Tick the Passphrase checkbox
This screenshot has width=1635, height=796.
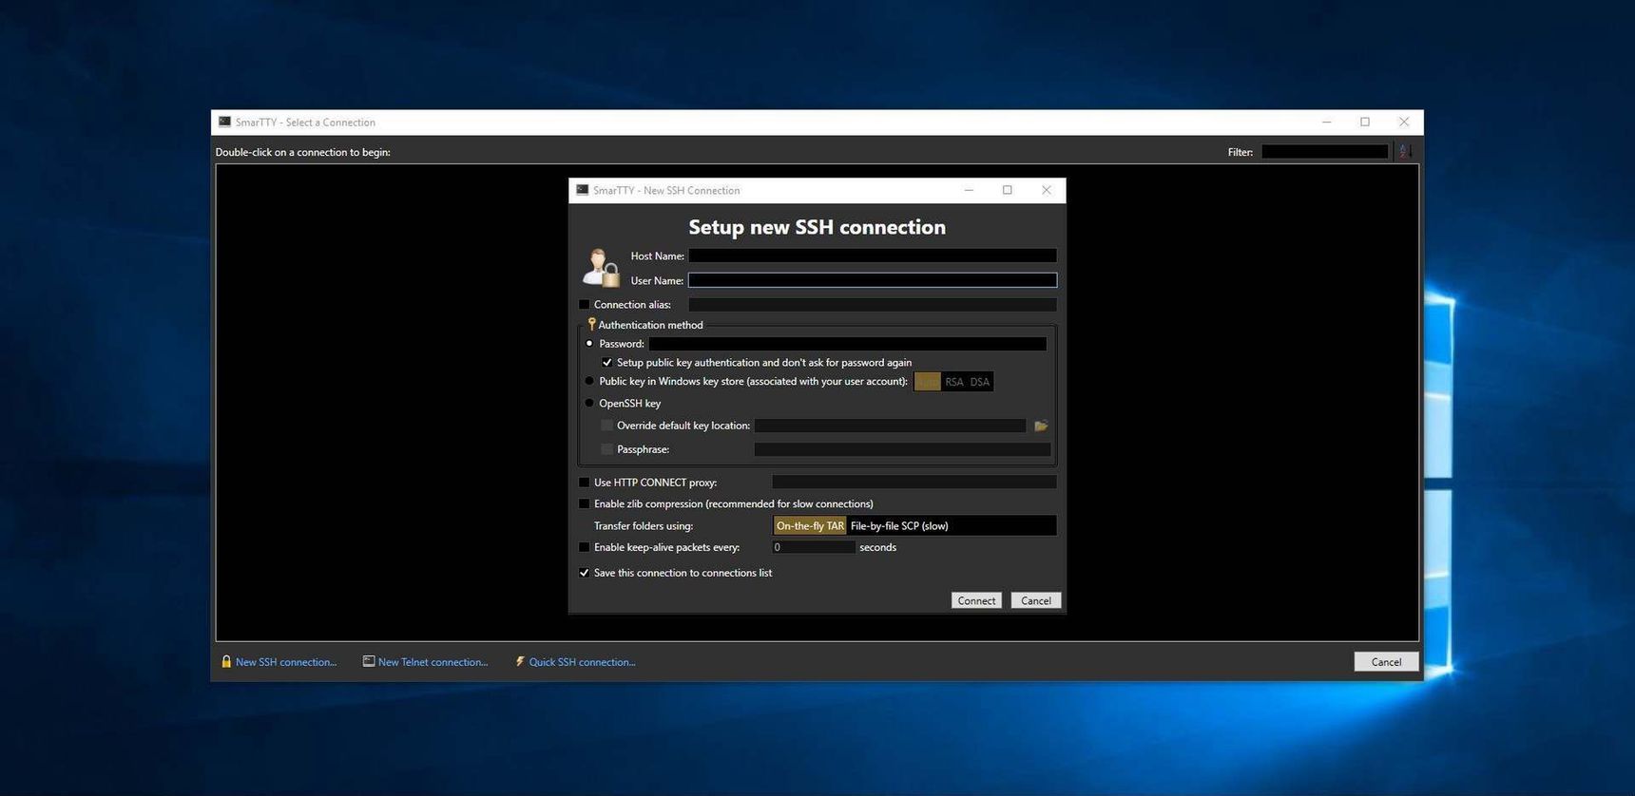pyautogui.click(x=606, y=449)
